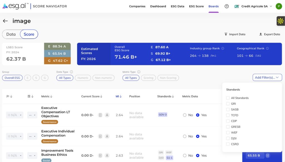The image size is (285, 162).
Task: Click the yellow asterisk widget icon
Action: click(281, 21)
